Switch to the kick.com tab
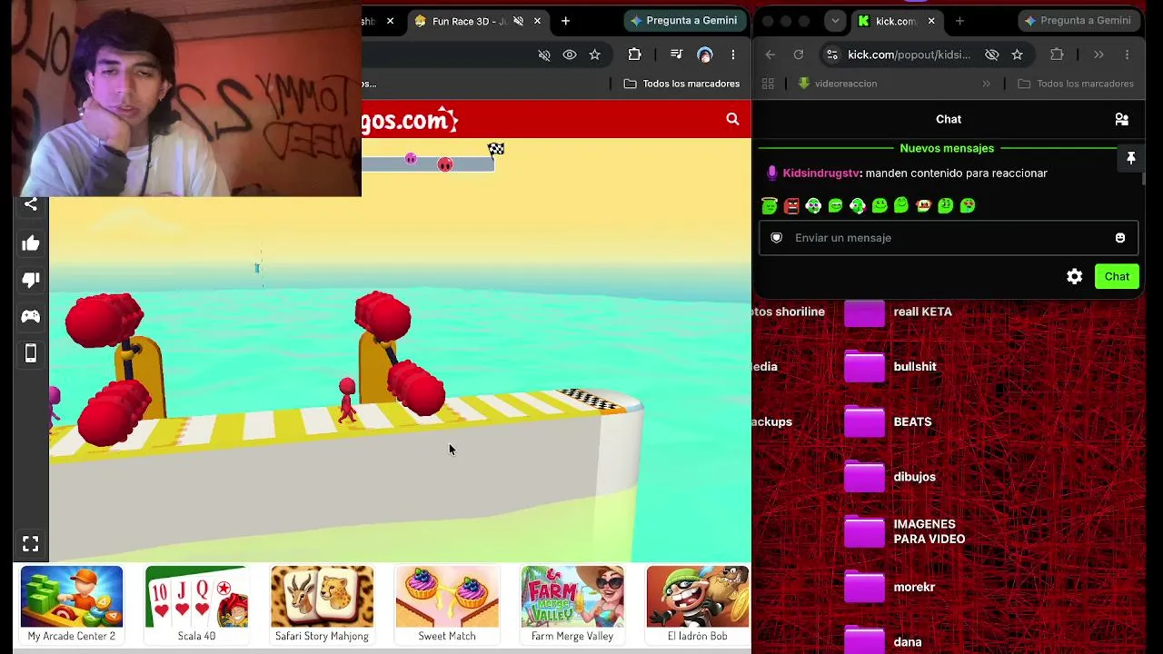The image size is (1163, 654). 895,21
